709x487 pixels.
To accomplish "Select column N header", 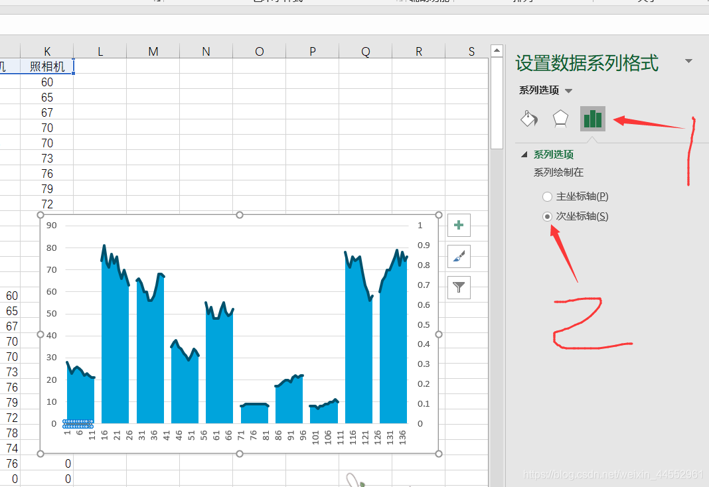I will 206,52.
